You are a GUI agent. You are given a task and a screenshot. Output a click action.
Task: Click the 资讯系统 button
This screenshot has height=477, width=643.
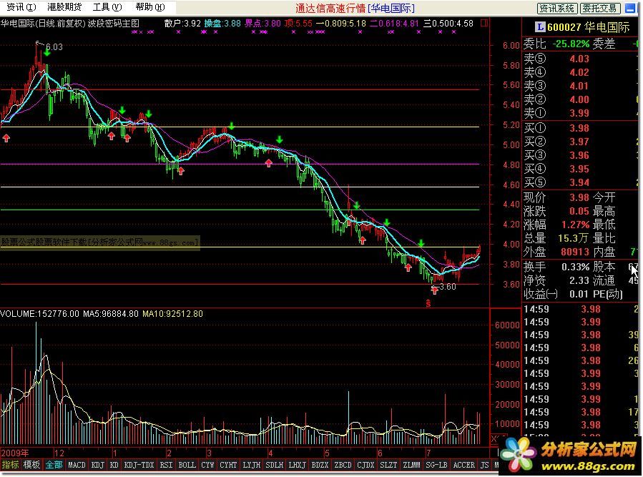[557, 8]
